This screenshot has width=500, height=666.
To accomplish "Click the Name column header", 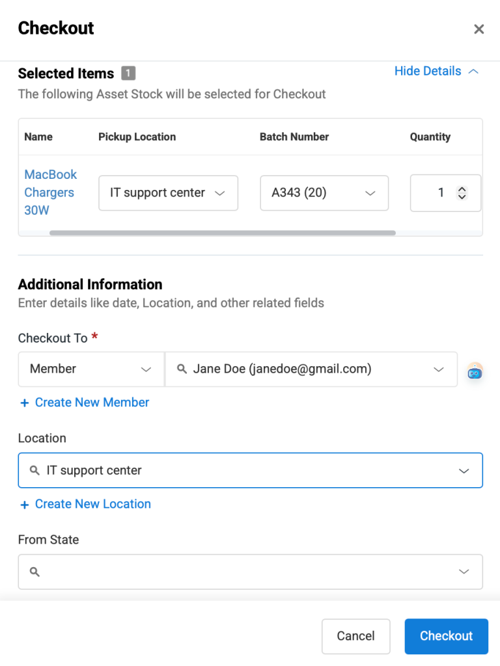I will 38,137.
